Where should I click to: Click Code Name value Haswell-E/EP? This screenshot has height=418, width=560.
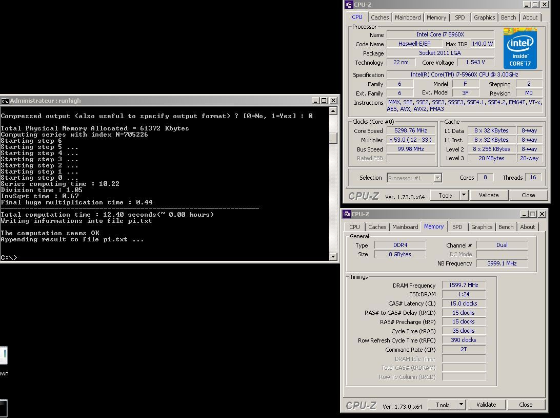coord(414,44)
